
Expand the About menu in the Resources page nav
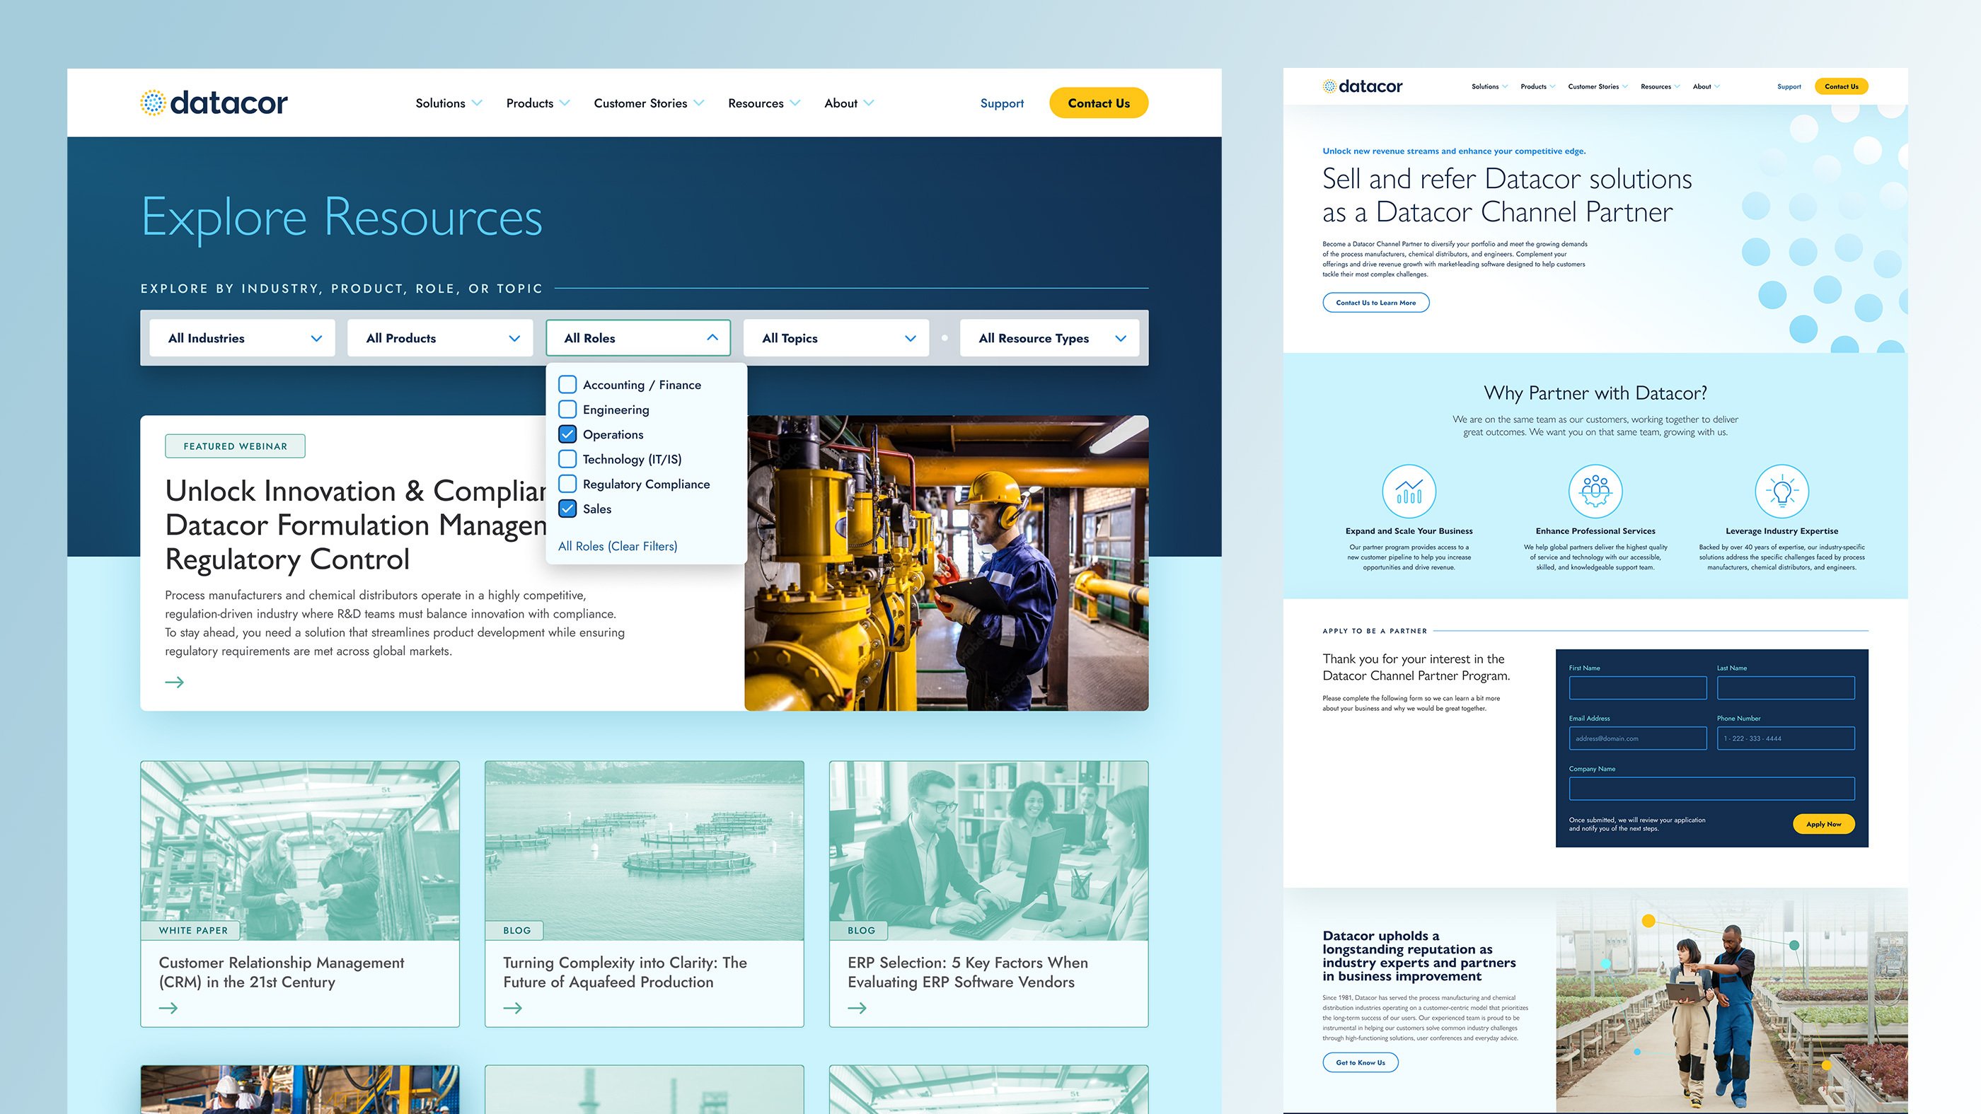pos(849,103)
